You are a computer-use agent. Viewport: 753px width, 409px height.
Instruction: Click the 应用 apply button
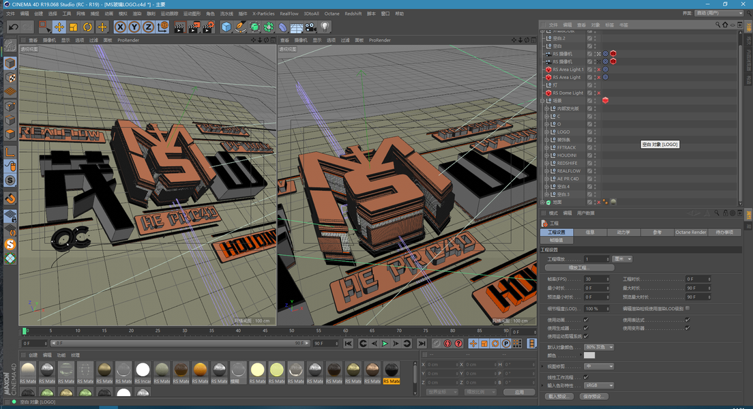click(519, 392)
